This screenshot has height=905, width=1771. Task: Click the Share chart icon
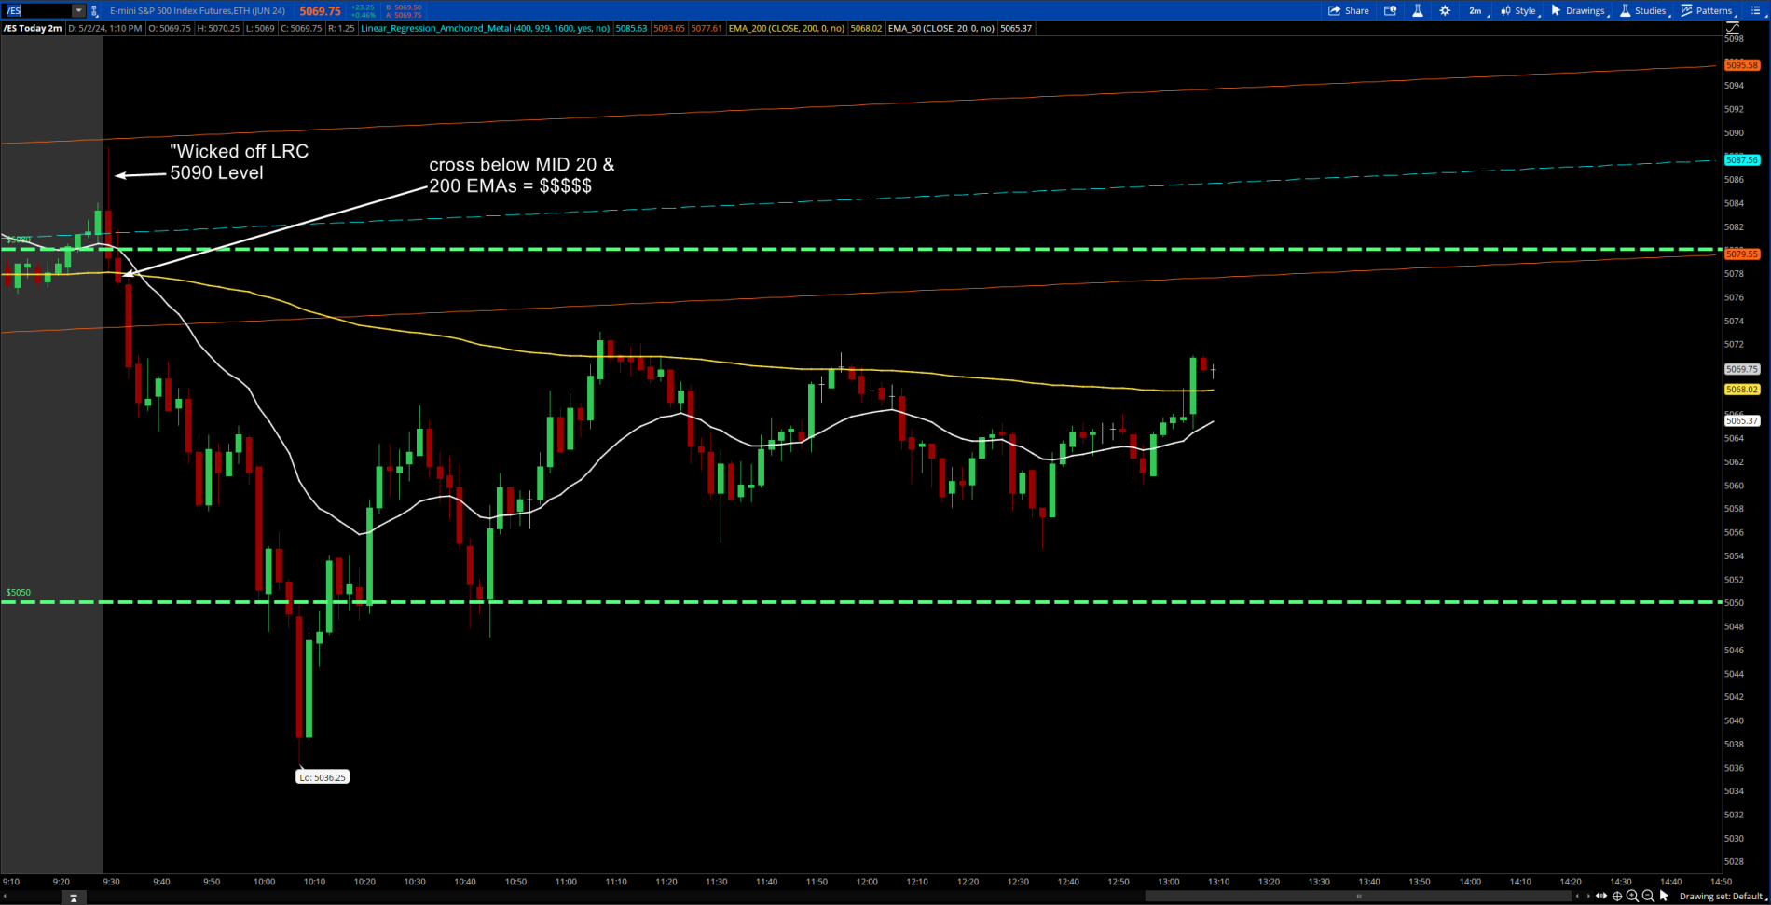pos(1348,10)
